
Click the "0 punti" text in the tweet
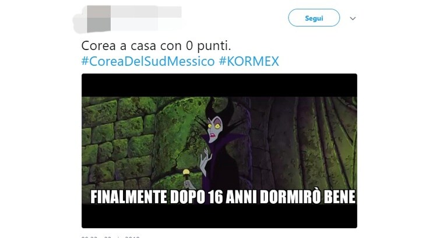pos(209,45)
